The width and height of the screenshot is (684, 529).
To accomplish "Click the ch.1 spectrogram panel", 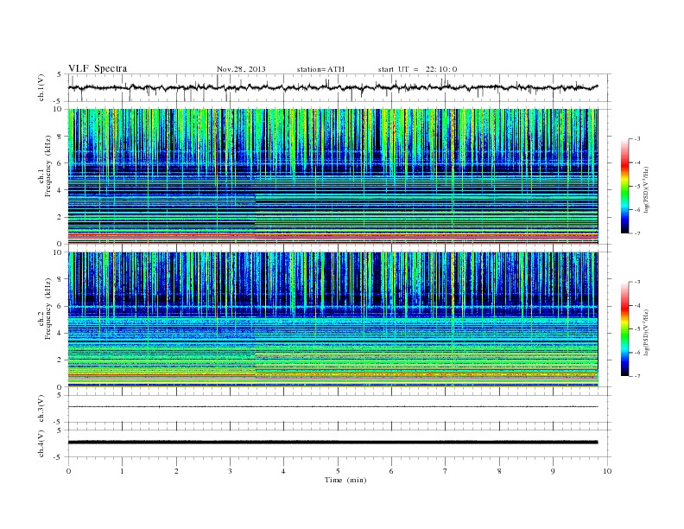I will (x=332, y=176).
